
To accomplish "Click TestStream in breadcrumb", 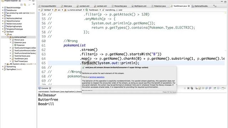I will pos(93,10).
